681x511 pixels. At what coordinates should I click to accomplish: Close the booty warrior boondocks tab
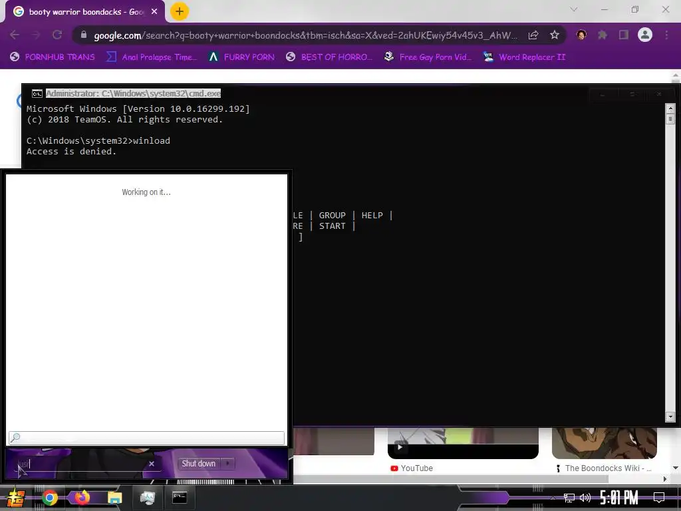154,12
